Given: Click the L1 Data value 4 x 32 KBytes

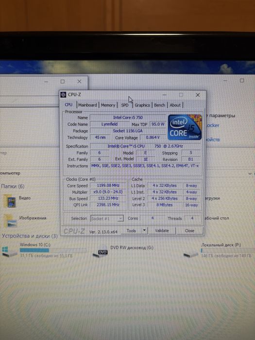Looking at the screenshot, I should [165, 186].
